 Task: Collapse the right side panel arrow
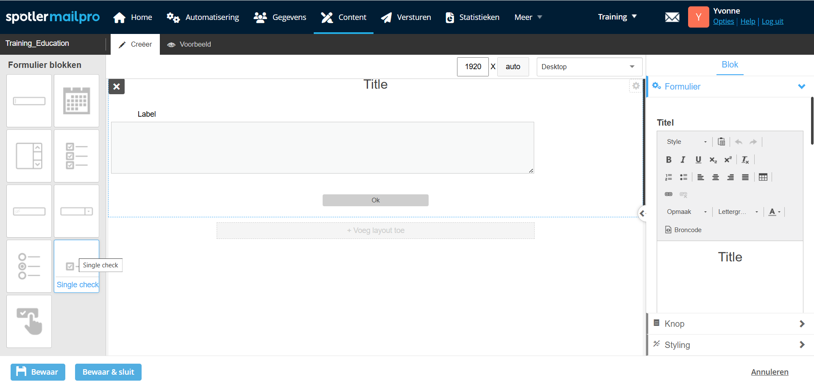pos(642,213)
